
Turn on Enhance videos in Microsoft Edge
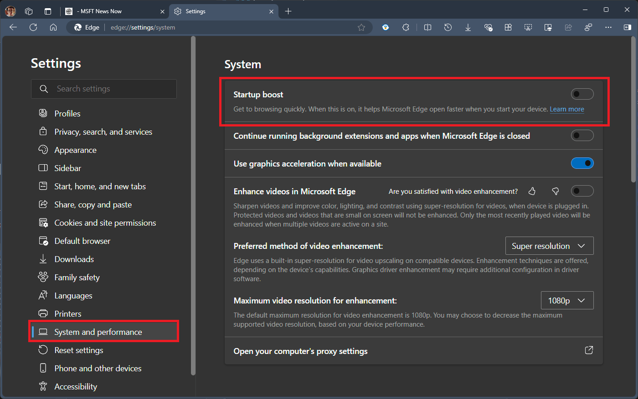tap(582, 191)
